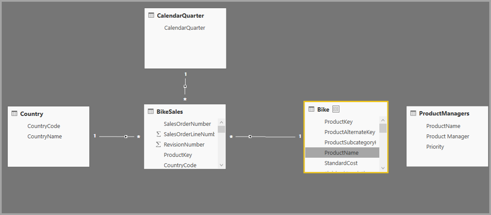Click the CalendarQuarter table icon
This screenshot has height=215, width=491.
click(x=151, y=16)
